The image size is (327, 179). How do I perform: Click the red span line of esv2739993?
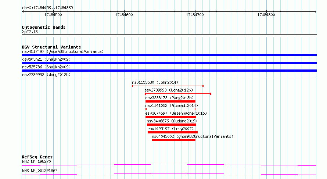[x=178, y=94]
